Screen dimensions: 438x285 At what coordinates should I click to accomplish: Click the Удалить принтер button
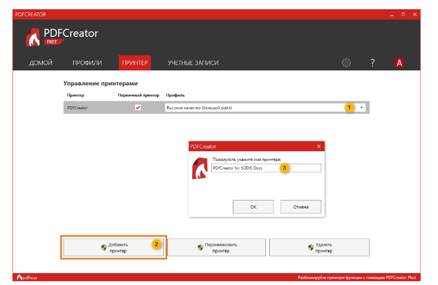click(x=319, y=248)
